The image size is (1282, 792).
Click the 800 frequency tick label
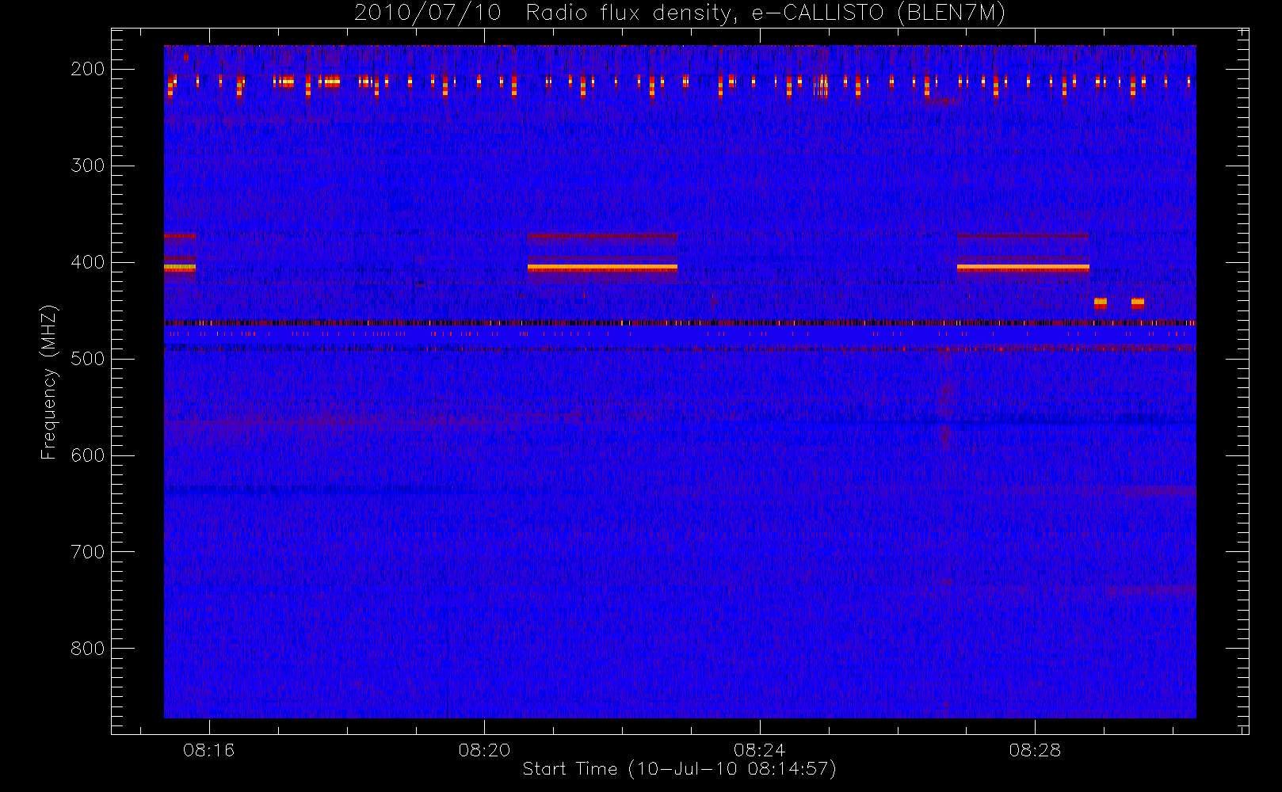pyautogui.click(x=88, y=649)
